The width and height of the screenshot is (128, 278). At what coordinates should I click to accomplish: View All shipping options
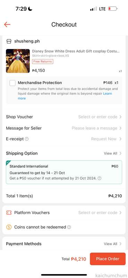coord(113,153)
